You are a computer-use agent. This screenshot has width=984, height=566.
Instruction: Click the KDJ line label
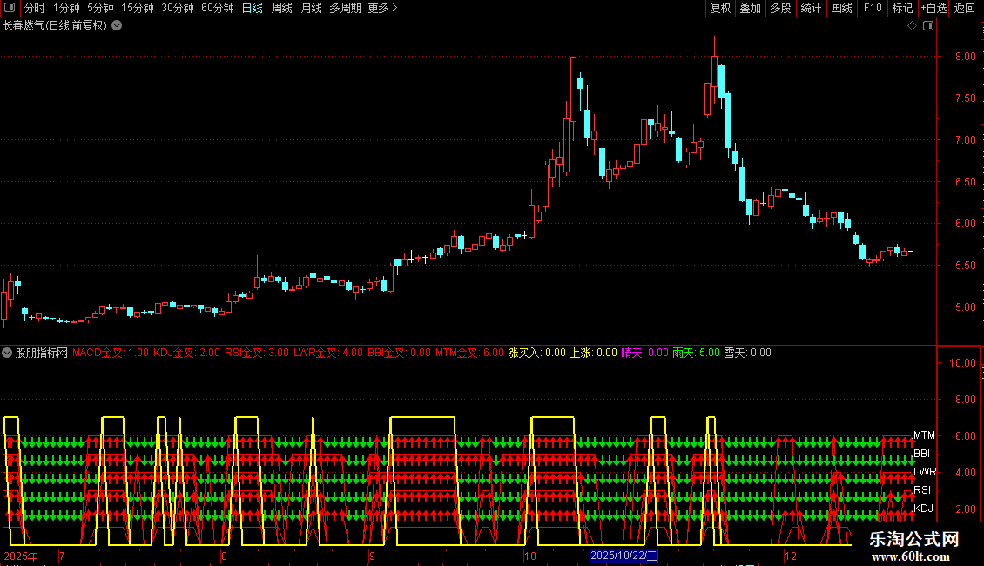click(923, 509)
